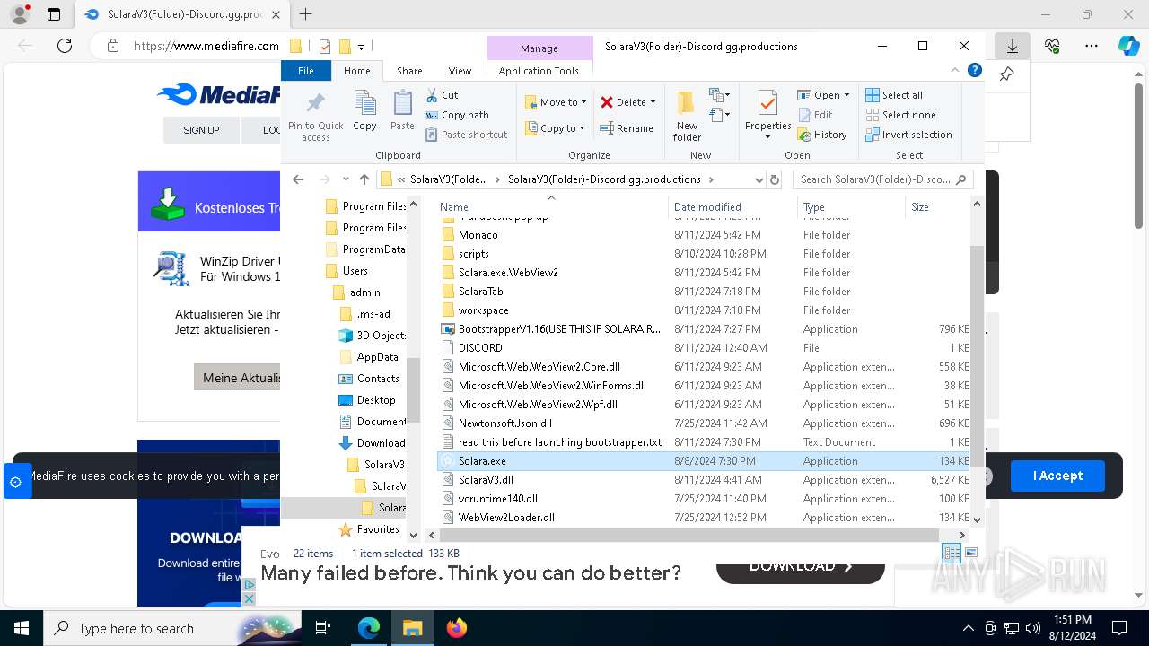Open Firefox from the taskbar
The height and width of the screenshot is (646, 1149).
pyautogui.click(x=456, y=628)
